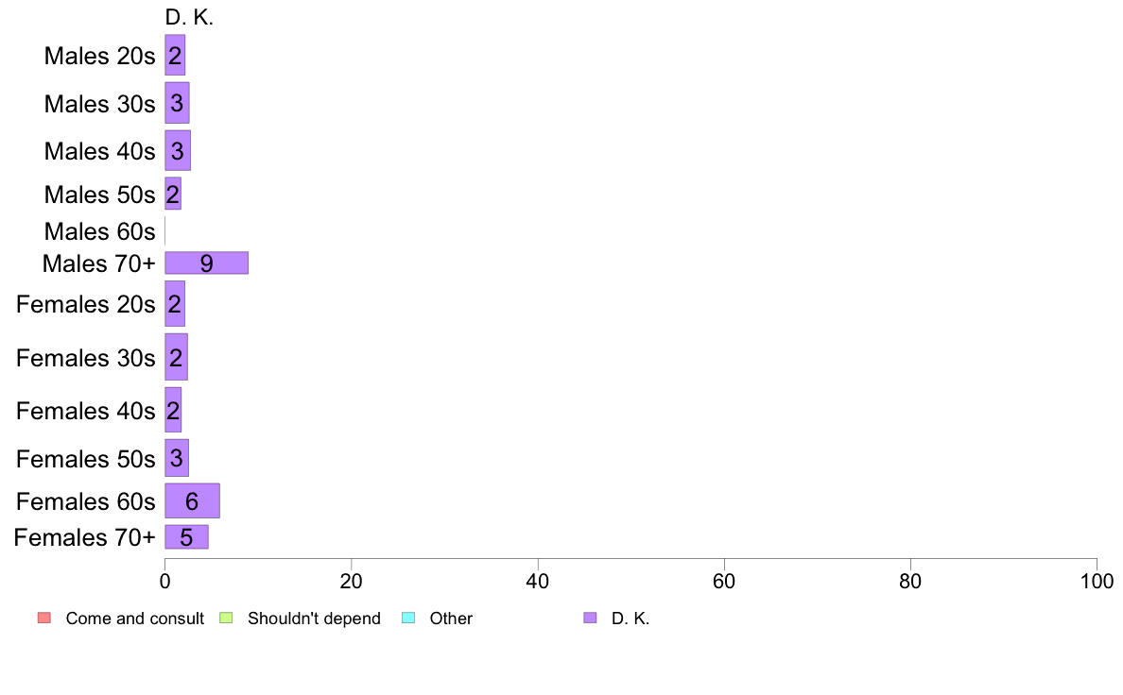This screenshot has height=695, width=1123.
Task: Click the Males 50s bar
Action: point(173,194)
